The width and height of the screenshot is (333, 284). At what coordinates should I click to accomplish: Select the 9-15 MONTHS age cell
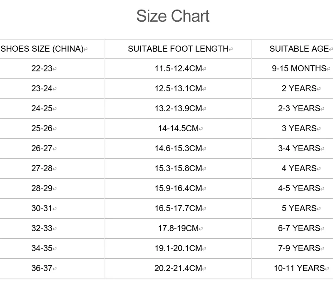(299, 68)
